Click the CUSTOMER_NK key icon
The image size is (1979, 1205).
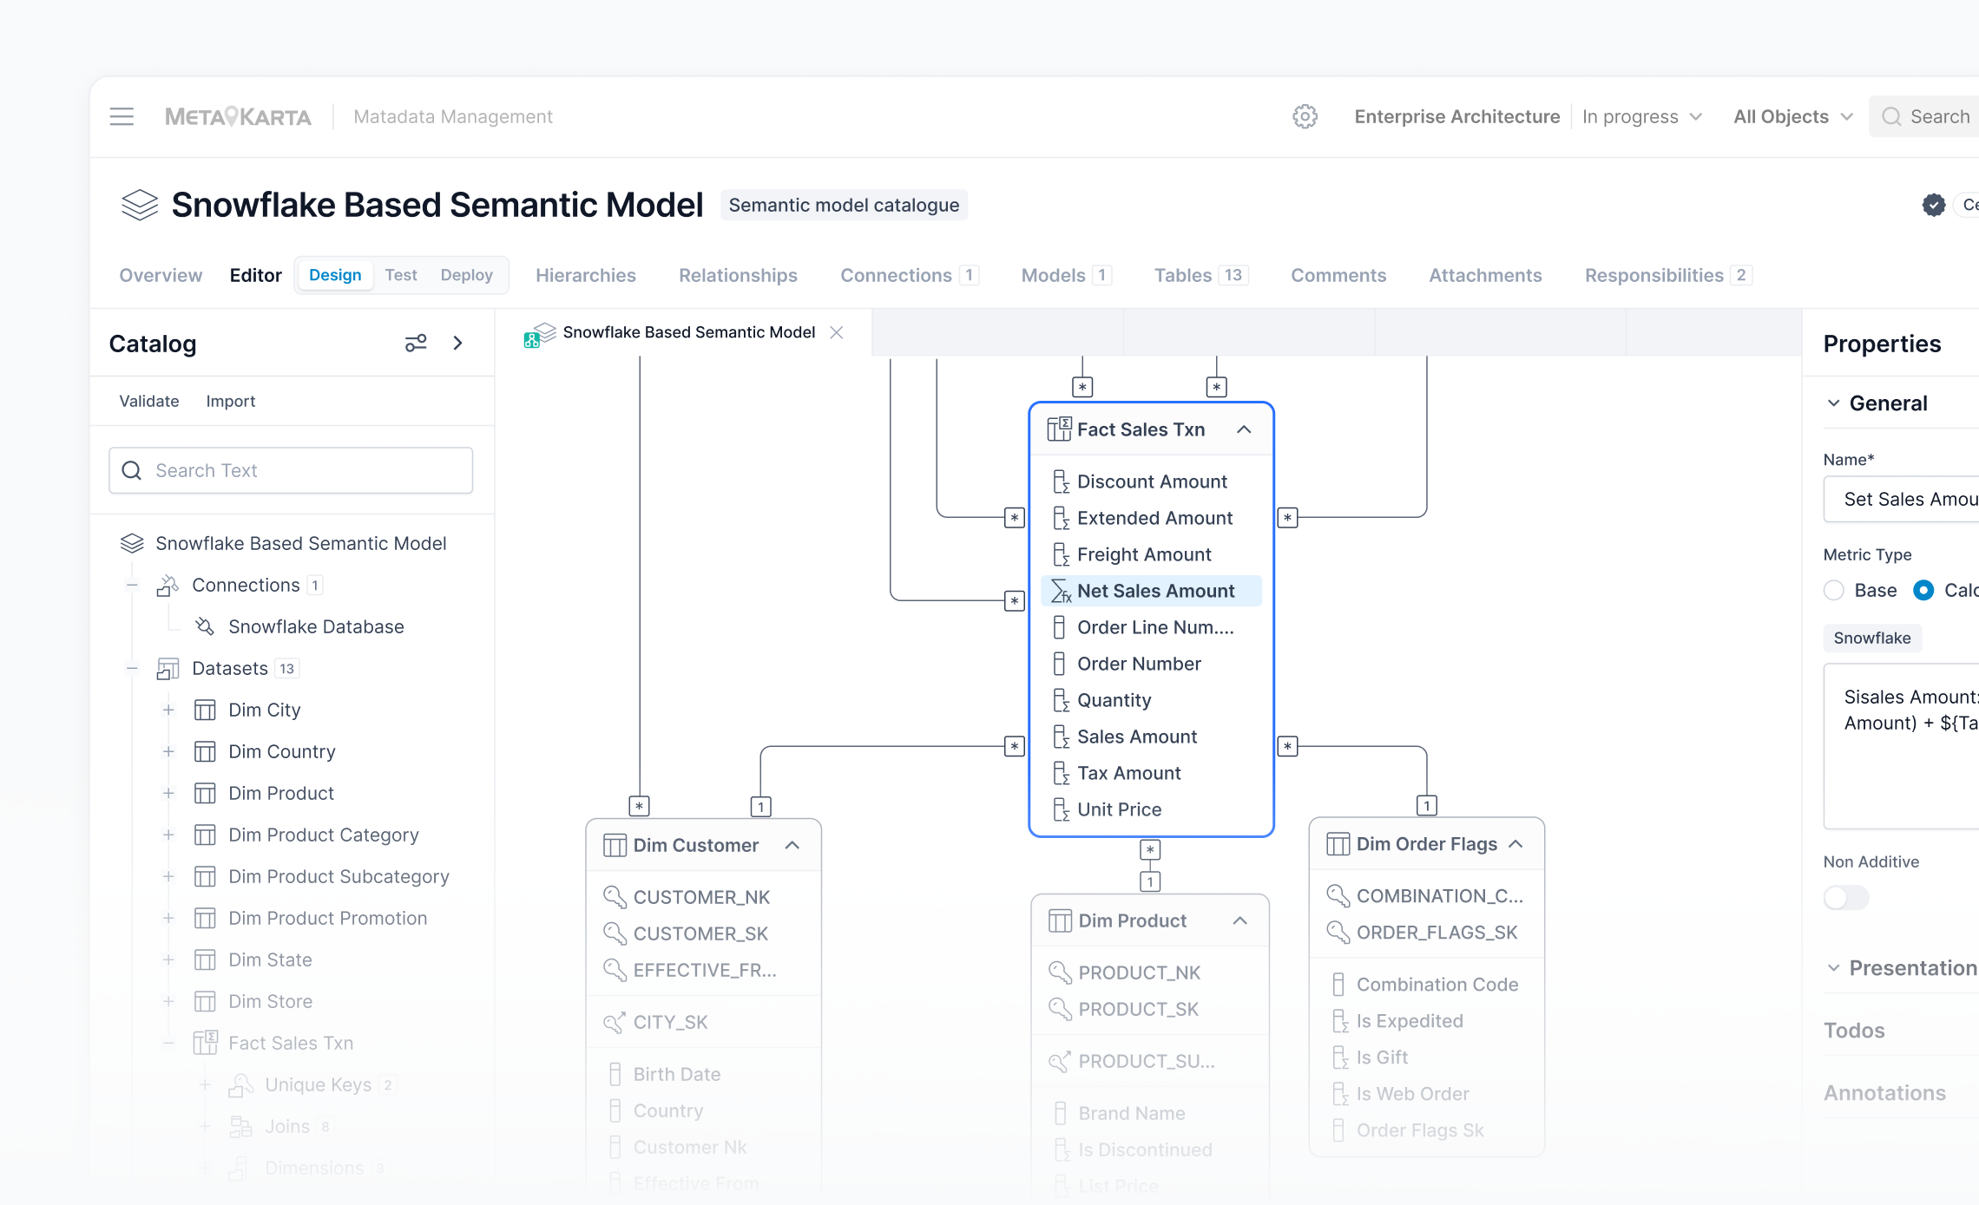[x=615, y=896]
